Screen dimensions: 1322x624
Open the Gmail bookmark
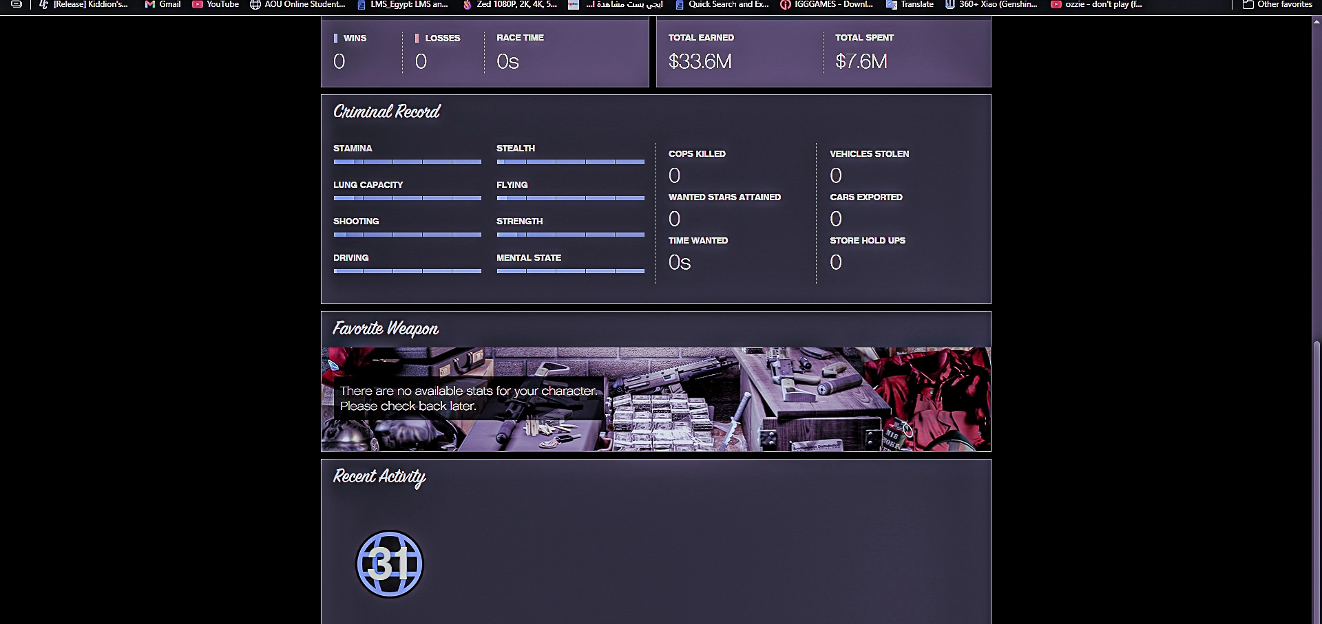tap(162, 4)
